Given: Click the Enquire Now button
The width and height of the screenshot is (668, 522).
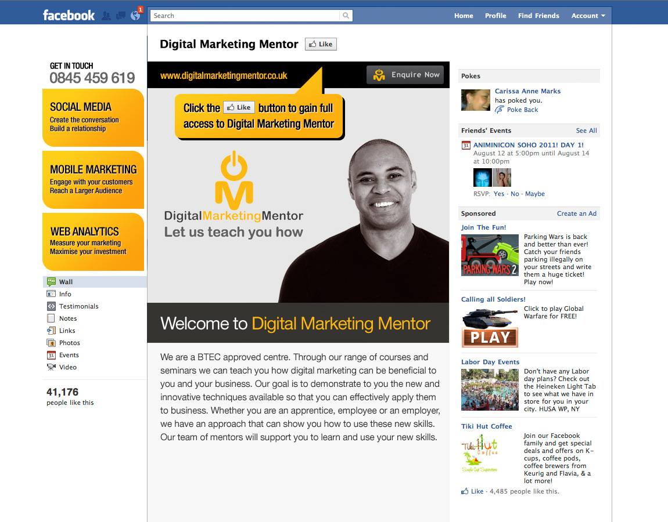Looking at the screenshot, I should (405, 74).
